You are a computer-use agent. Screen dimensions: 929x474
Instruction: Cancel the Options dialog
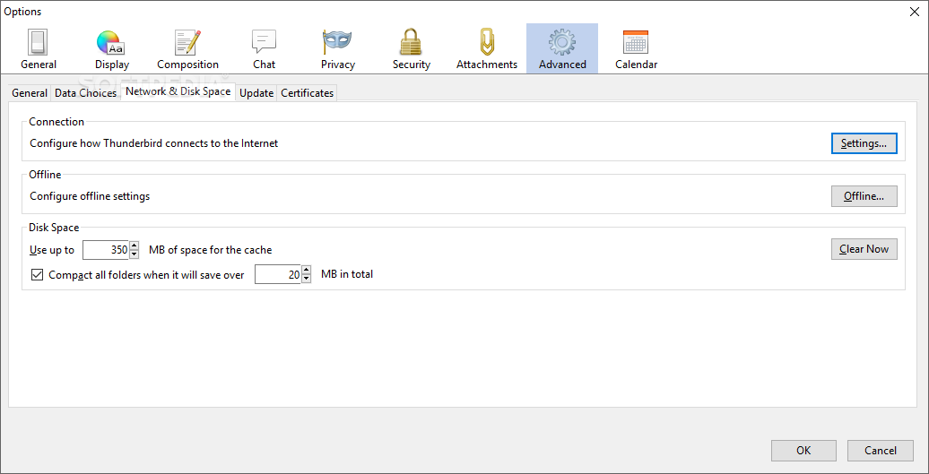pos(881,451)
